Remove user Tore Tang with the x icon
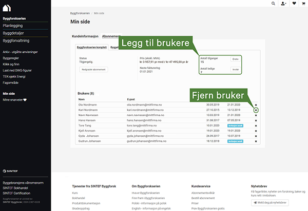The height and width of the screenshot is (211, 308). [256, 126]
